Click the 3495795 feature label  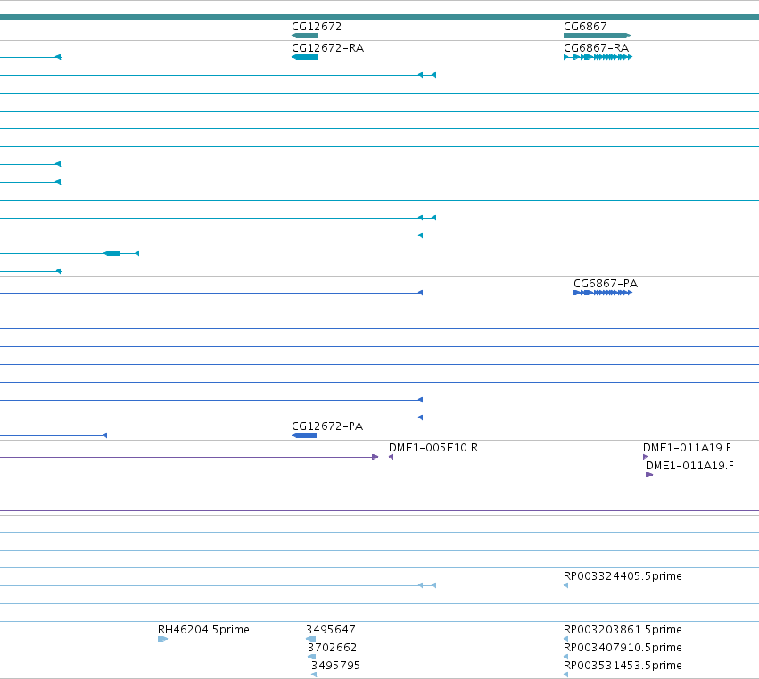335,666
